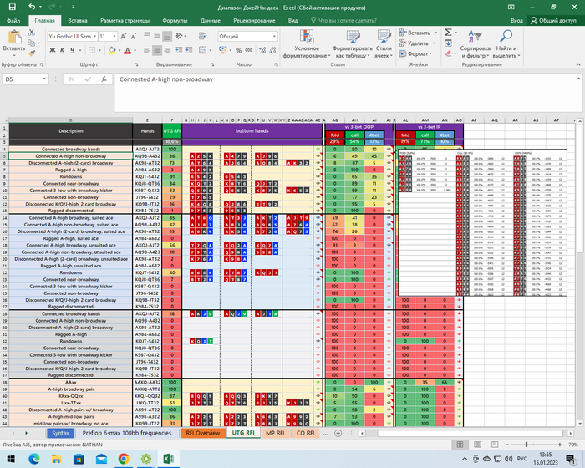This screenshot has height=468, width=585.
Task: Click the Вставить paste clipboard icon
Action: coord(14,37)
